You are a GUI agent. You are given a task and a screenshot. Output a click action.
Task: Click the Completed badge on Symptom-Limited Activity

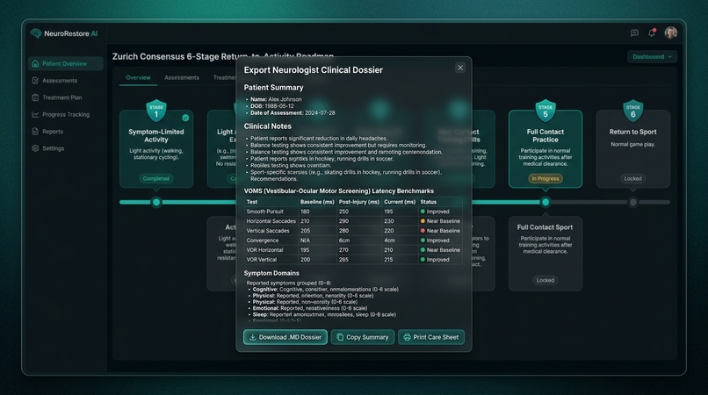coord(156,179)
